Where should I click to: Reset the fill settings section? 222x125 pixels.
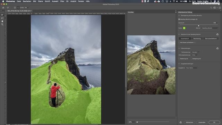click(217, 49)
